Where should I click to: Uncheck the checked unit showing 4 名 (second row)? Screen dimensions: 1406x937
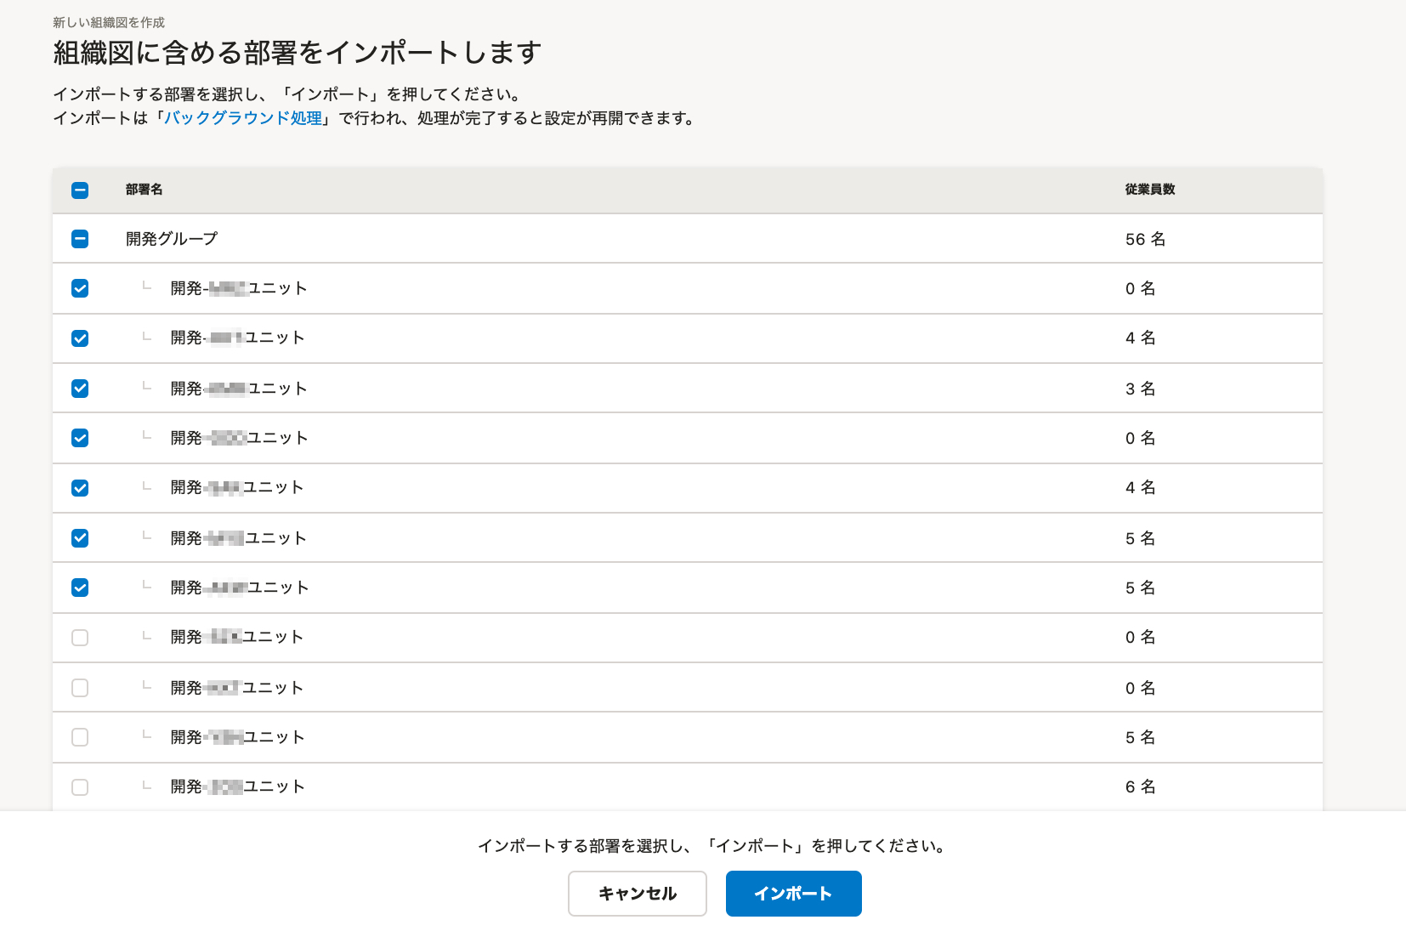(x=80, y=338)
